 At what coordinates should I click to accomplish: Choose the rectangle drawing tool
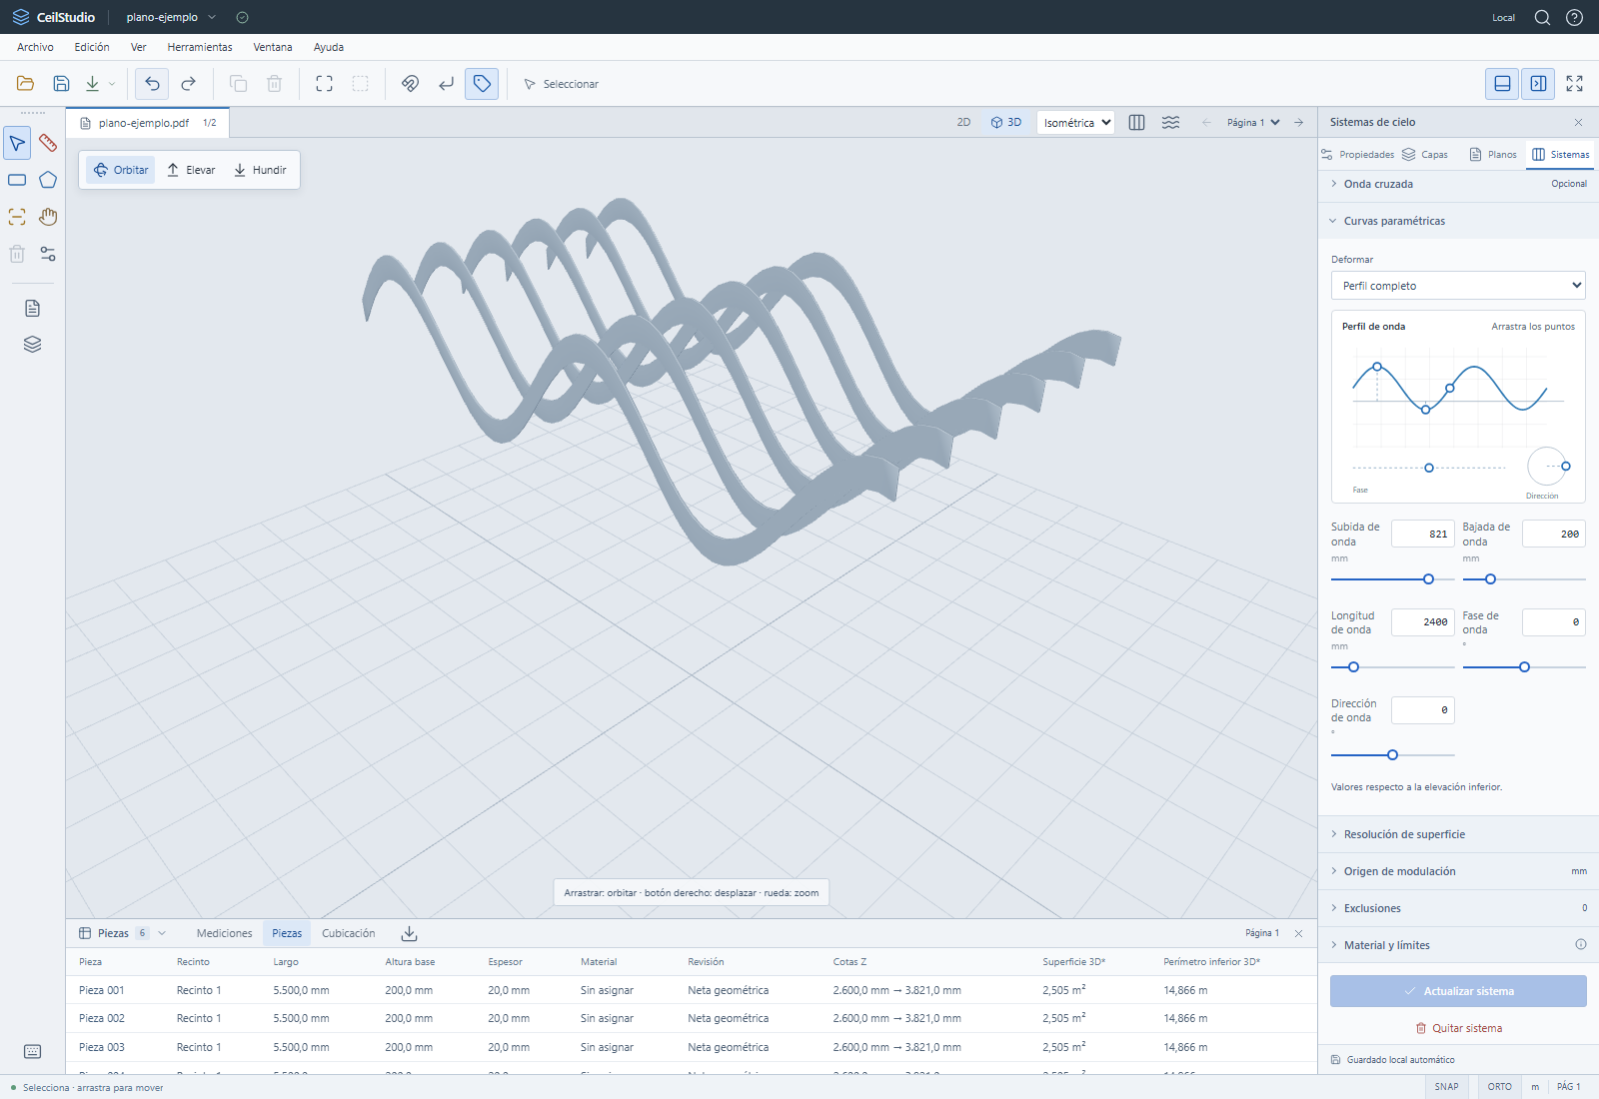(17, 180)
